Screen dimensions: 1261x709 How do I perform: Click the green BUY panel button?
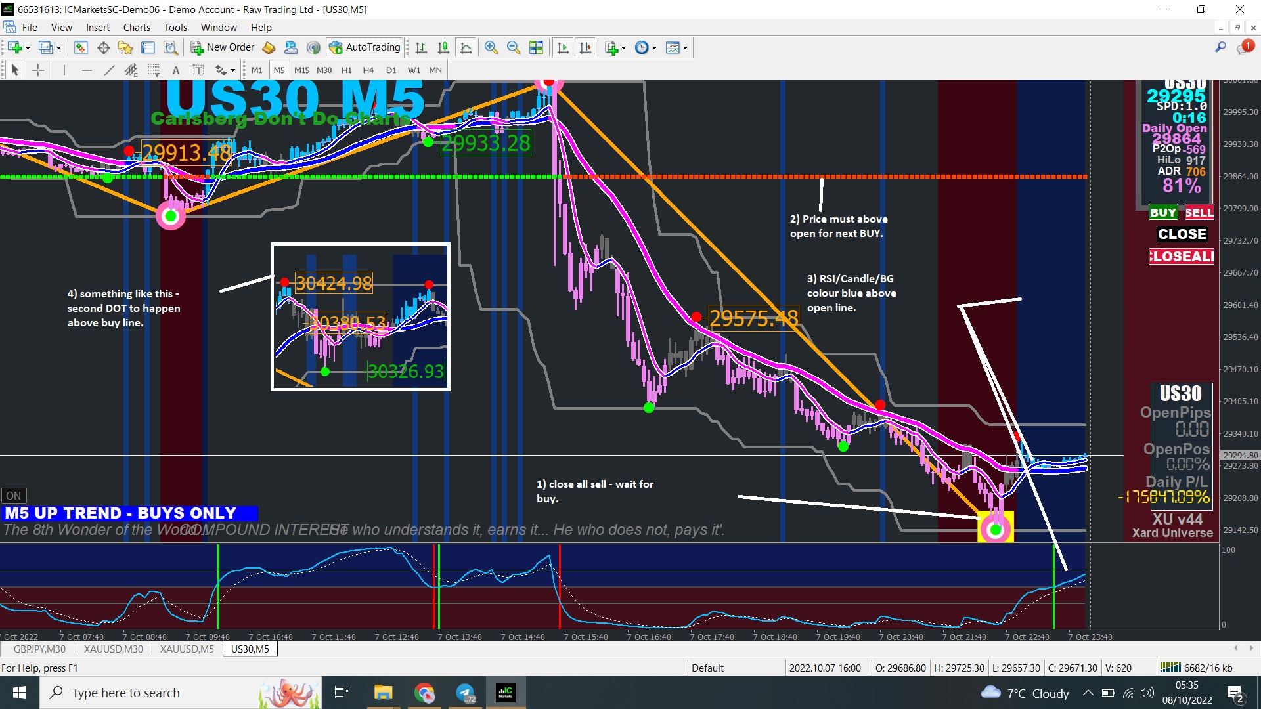pos(1162,212)
